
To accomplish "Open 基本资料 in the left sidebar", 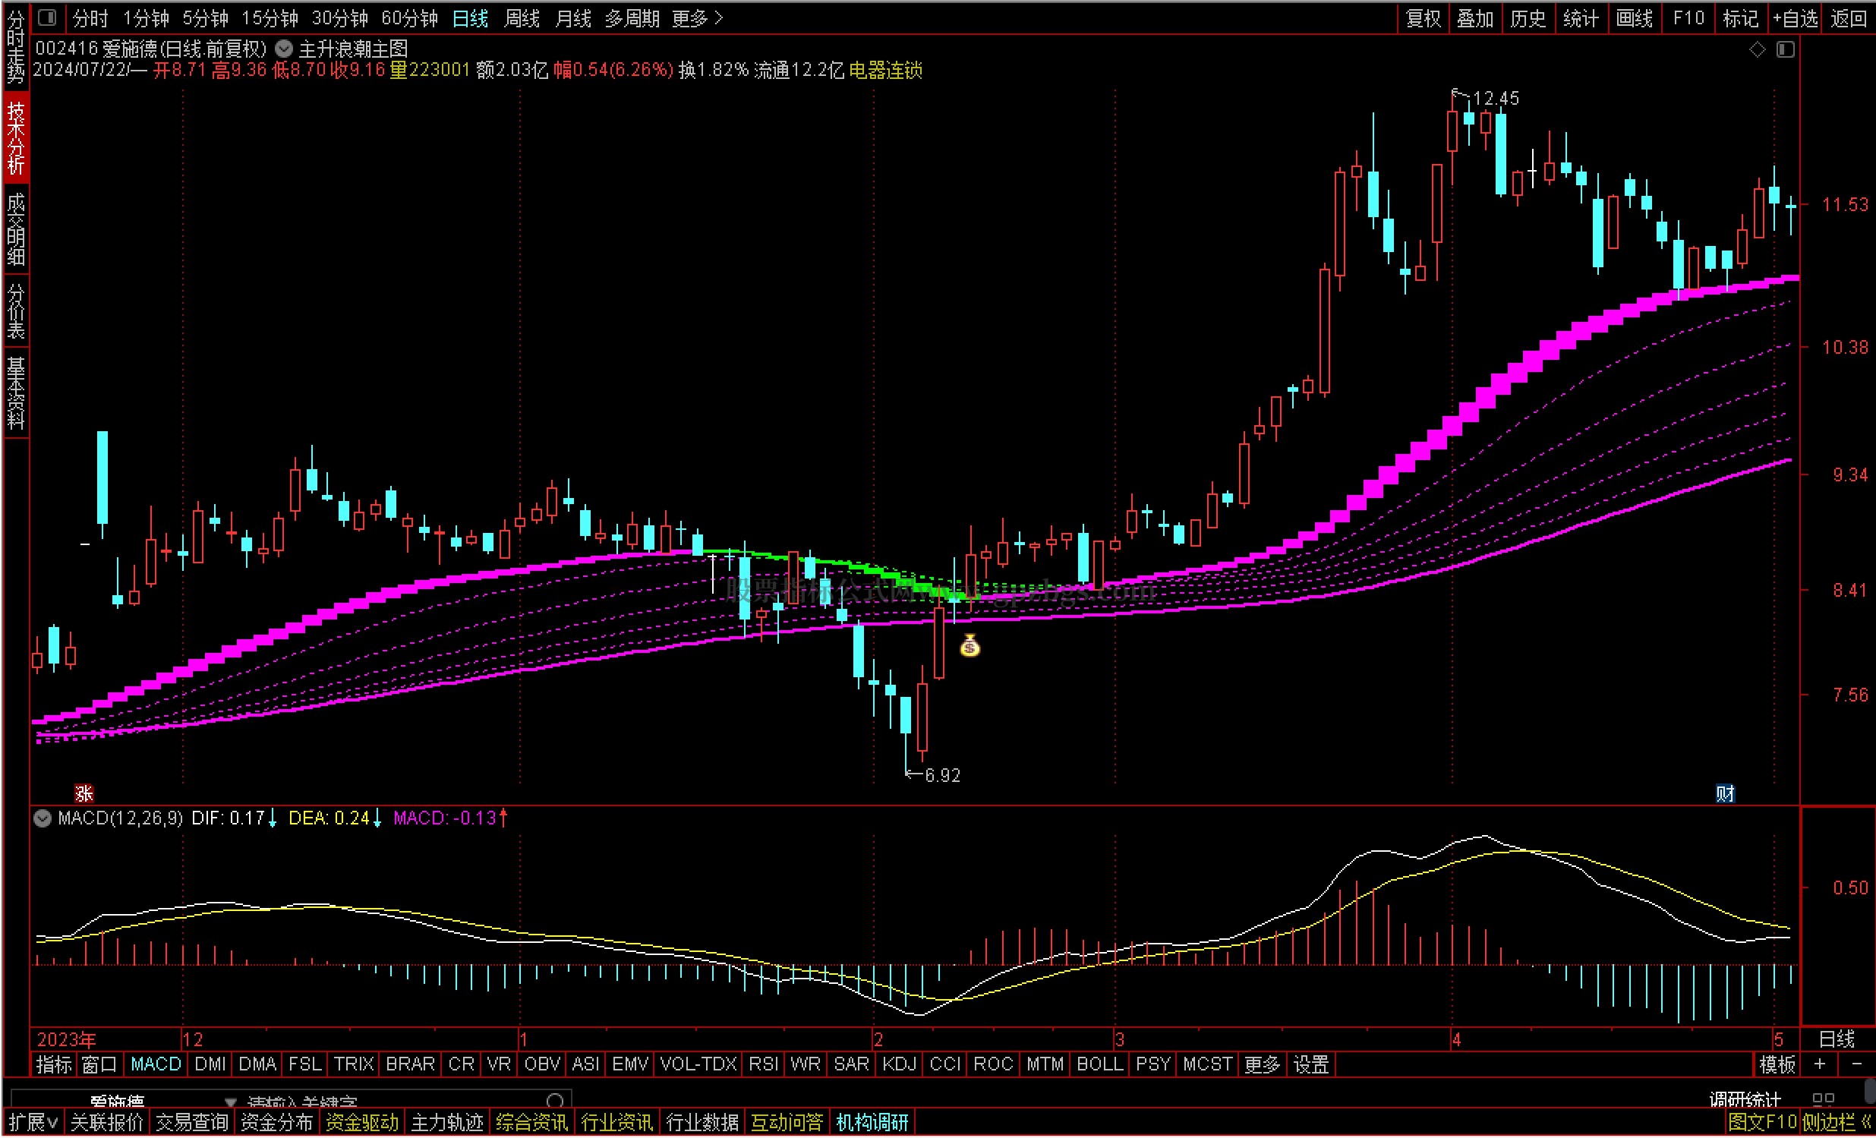I will (x=16, y=392).
